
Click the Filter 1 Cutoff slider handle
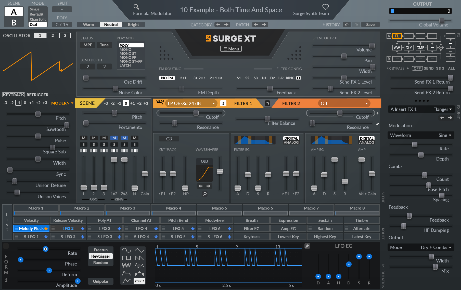coord(196,113)
